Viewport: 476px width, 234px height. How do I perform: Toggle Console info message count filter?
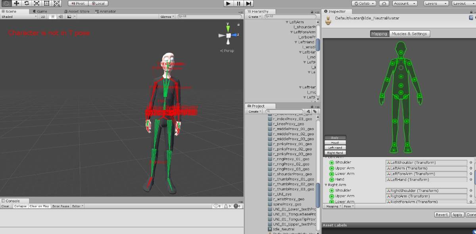point(217,206)
